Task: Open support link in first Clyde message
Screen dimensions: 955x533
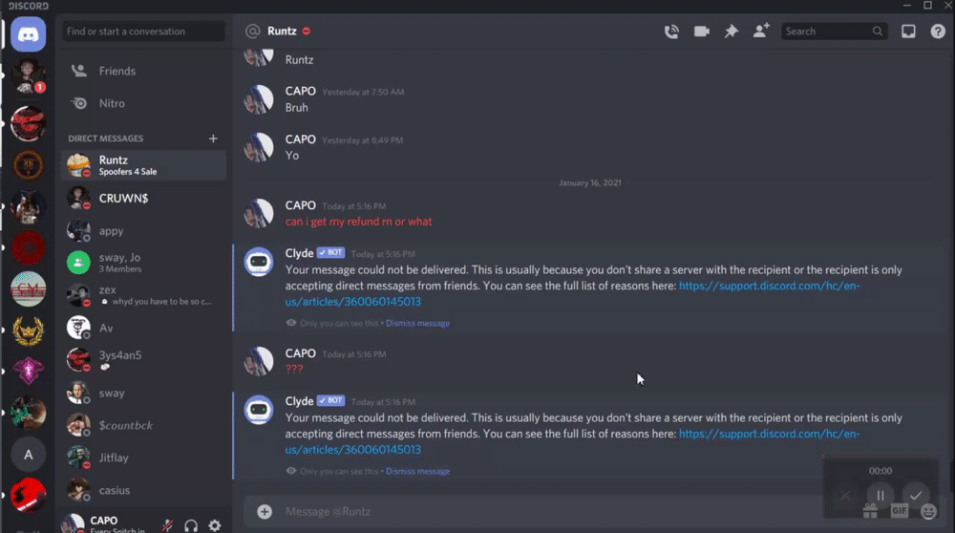Action: pyautogui.click(x=572, y=293)
